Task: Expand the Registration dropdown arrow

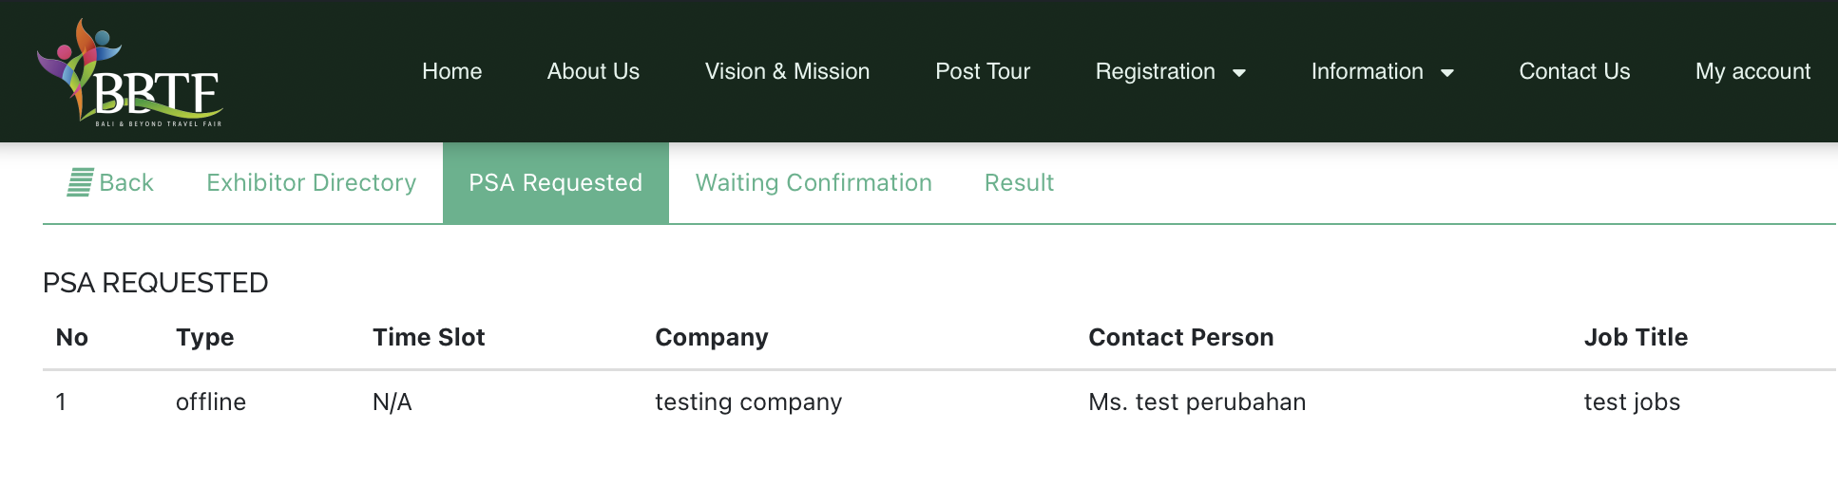Action: [x=1239, y=73]
